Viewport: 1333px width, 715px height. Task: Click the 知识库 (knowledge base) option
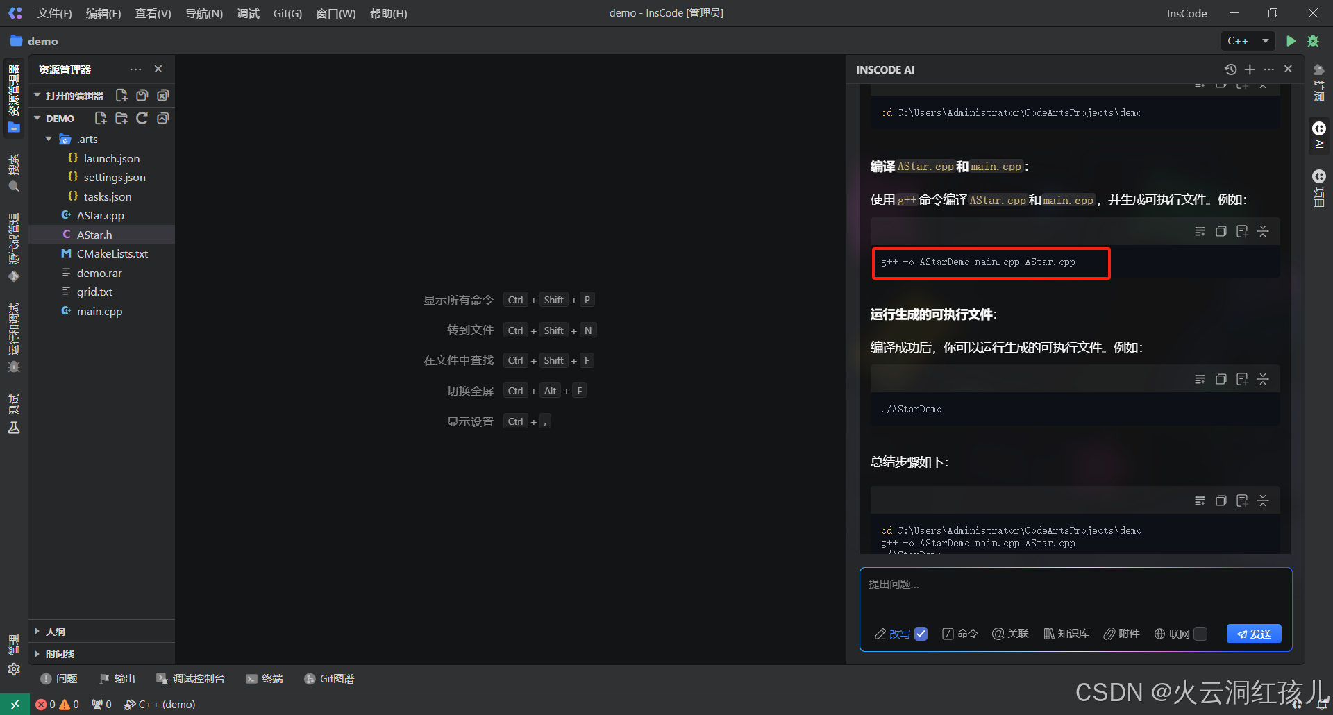click(x=1066, y=634)
